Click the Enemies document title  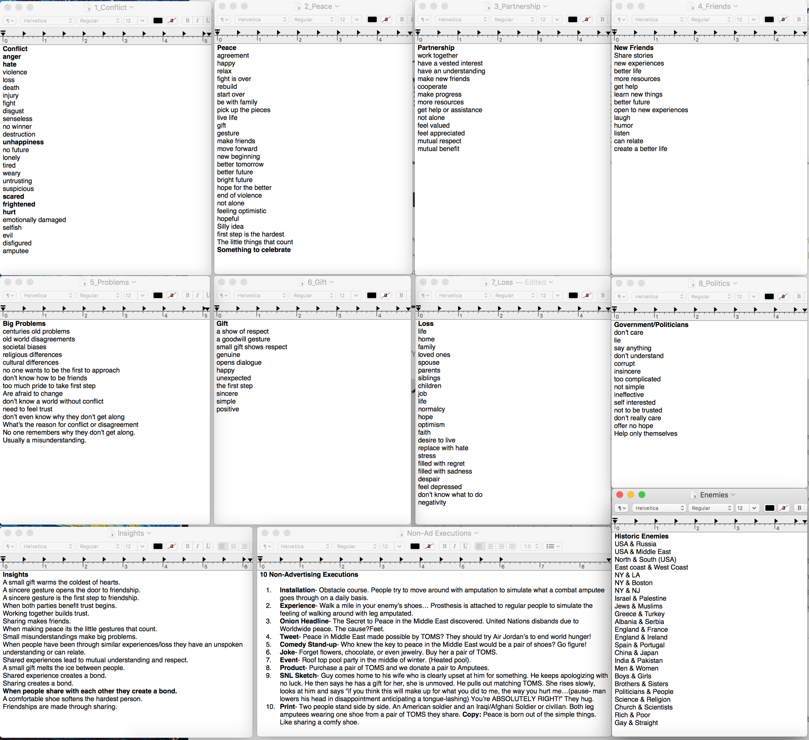714,495
